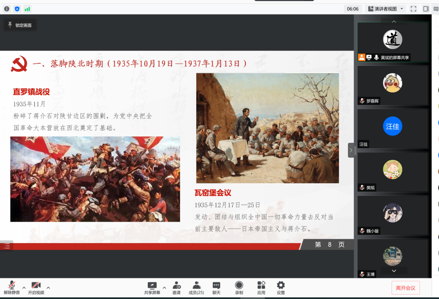This screenshot has height=299, width=439.
Task: Open the 演讲者视图 layout dropdown
Action: pos(385,8)
